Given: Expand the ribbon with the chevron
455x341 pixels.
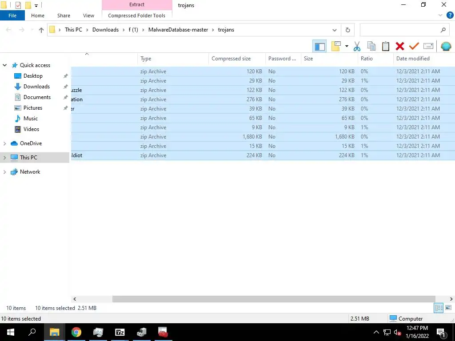Looking at the screenshot, I should tap(440, 16).
